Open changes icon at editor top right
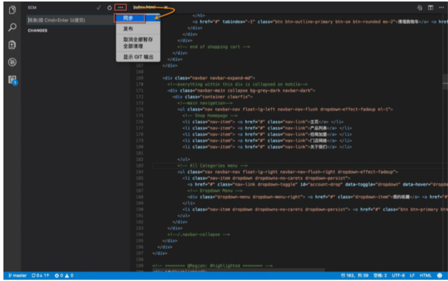 click(x=419, y=8)
